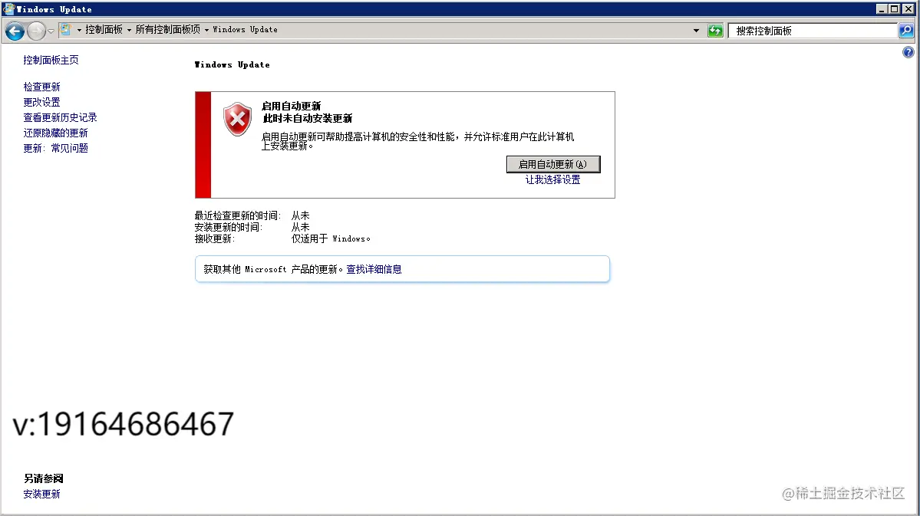Click the forward navigation arrow
This screenshot has width=920, height=516.
[35, 30]
